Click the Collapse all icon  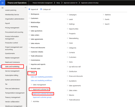click(41, 9)
